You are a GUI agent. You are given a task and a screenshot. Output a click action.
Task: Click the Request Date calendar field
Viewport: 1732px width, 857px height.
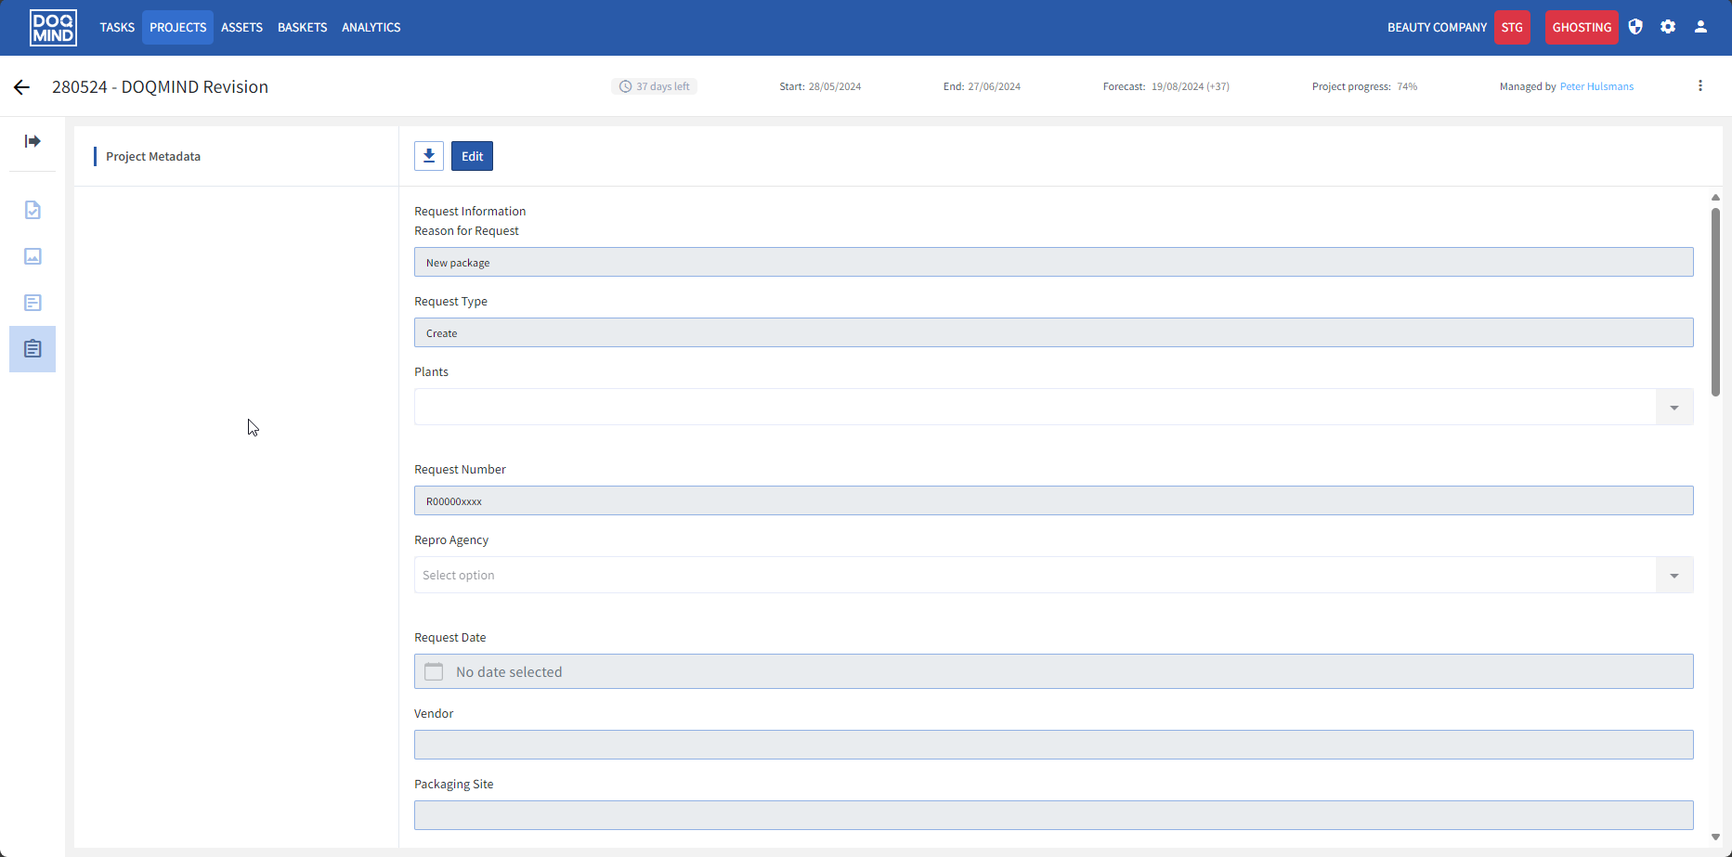pos(1053,671)
